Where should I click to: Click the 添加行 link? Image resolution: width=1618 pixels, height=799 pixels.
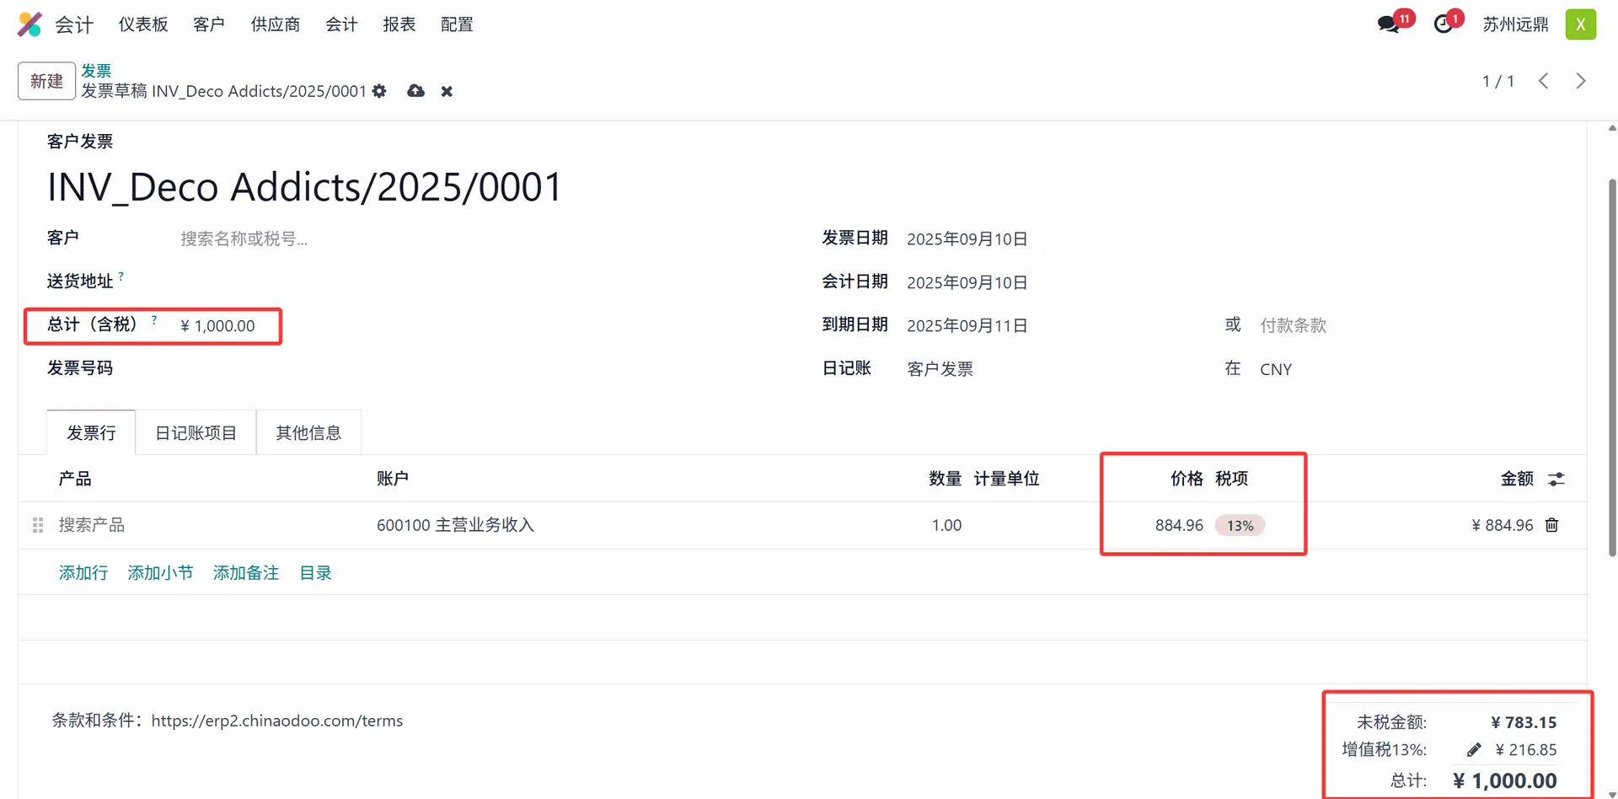point(83,573)
